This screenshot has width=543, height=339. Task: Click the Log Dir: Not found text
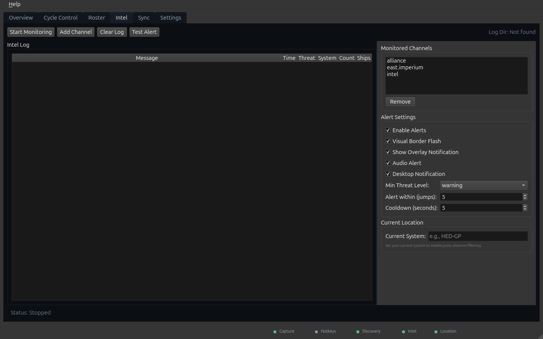(512, 32)
